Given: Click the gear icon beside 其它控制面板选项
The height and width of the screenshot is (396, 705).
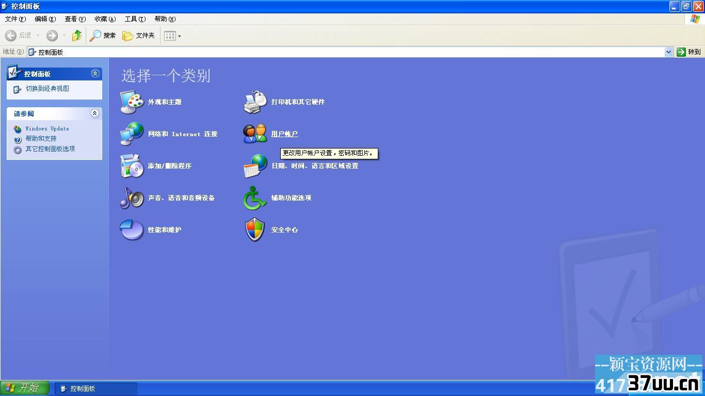Looking at the screenshot, I should point(18,150).
